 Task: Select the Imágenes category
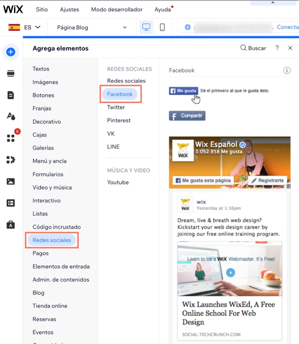pyautogui.click(x=45, y=82)
